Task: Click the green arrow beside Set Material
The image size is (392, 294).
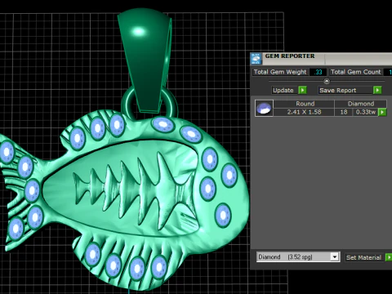Action: pos(389,257)
